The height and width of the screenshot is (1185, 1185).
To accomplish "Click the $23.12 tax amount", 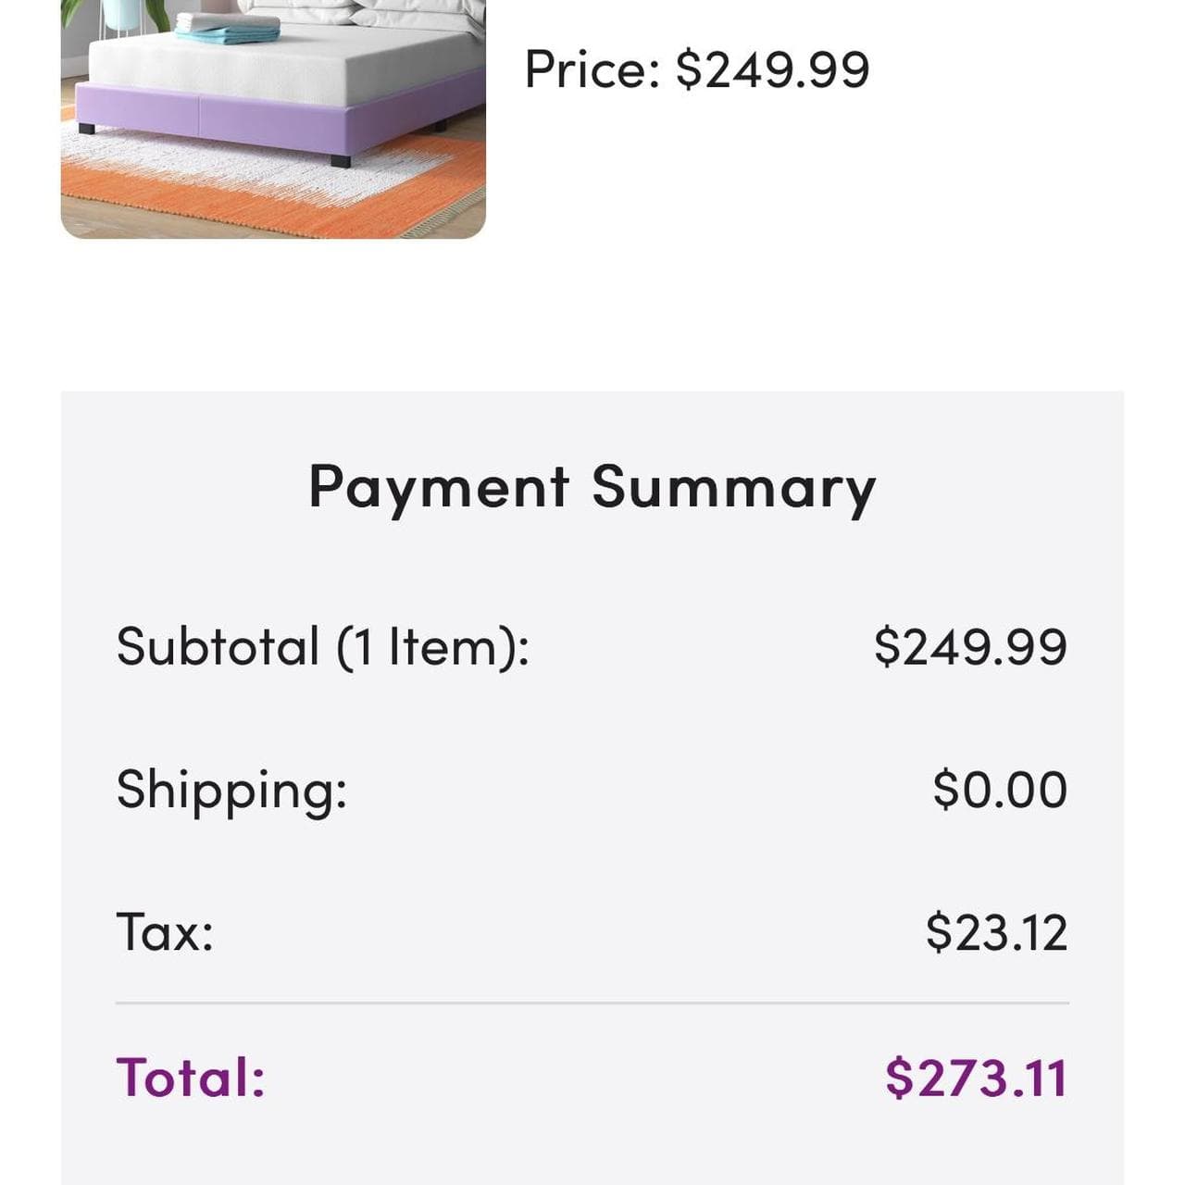I will (996, 931).
